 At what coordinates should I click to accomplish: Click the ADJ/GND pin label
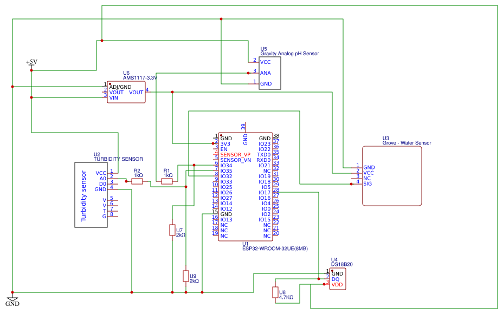[x=120, y=87]
